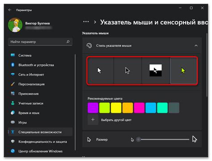Open the Учетные записи section

[40, 103]
